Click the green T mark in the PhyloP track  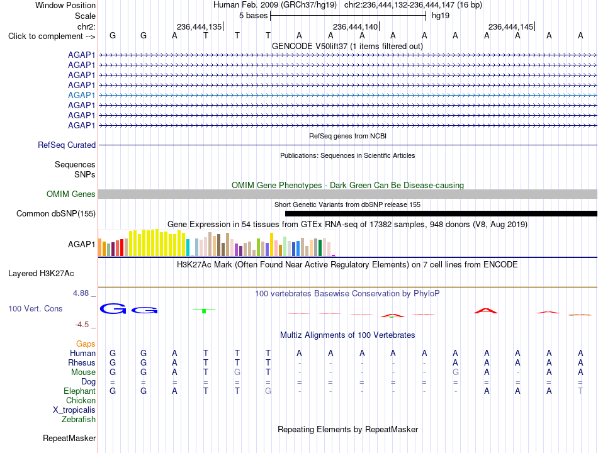pyautogui.click(x=204, y=311)
